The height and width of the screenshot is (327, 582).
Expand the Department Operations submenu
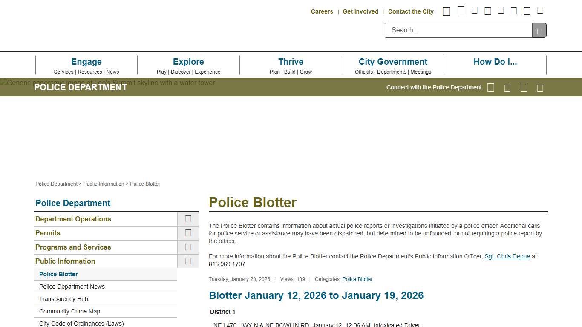[x=188, y=218]
